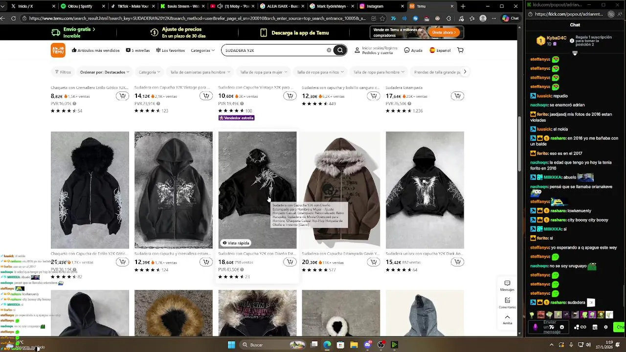Open Kick chat settings gear
The width and height of the screenshot is (626, 352).
pyautogui.click(x=605, y=327)
